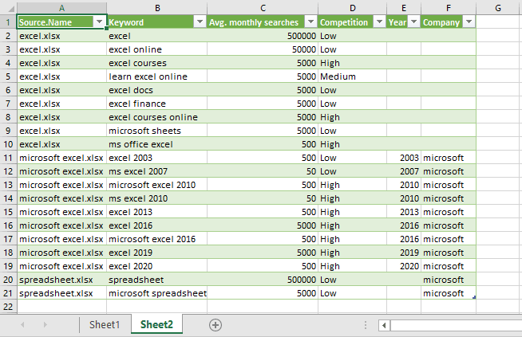Open the Company column filter dropdown
The image size is (522, 337).
pos(469,22)
